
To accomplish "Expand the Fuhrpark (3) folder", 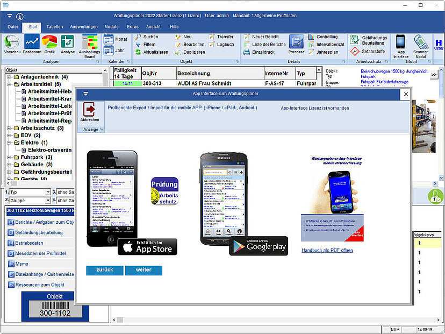I will pos(9,158).
